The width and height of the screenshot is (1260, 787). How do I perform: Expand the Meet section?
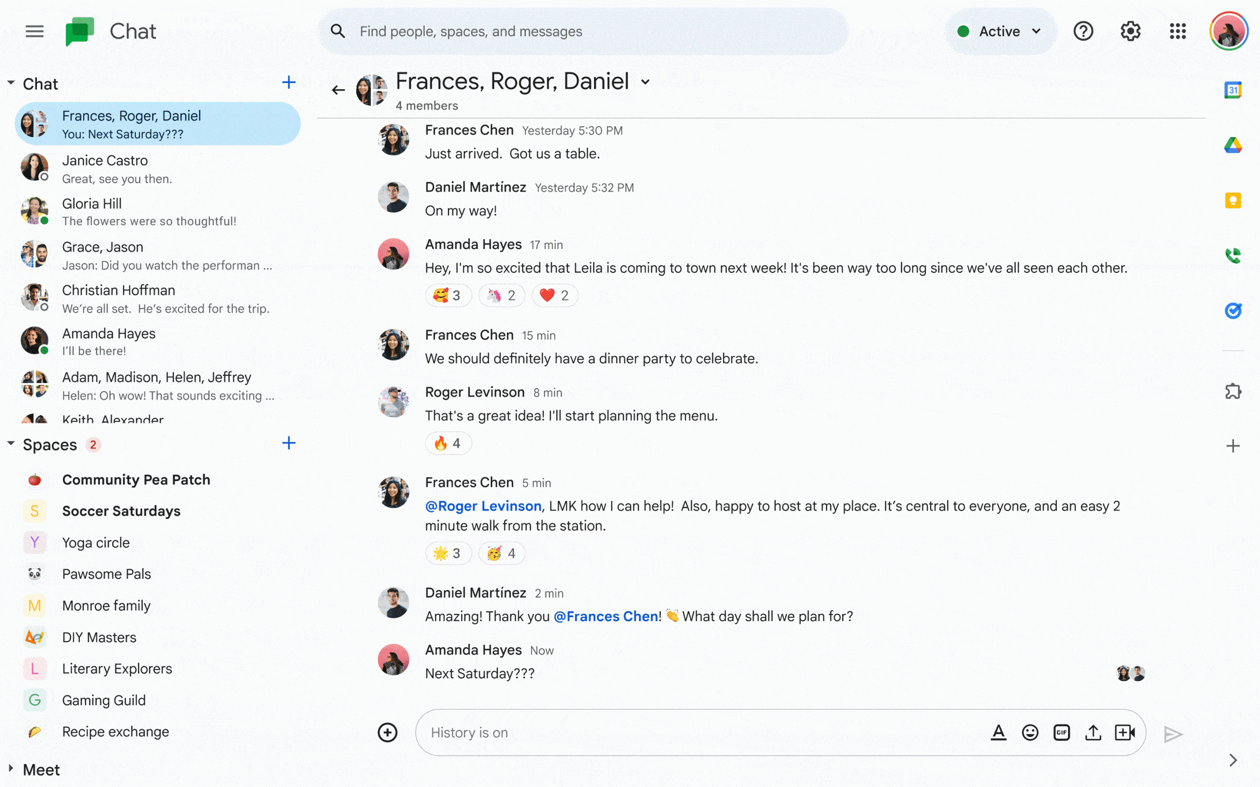11,769
